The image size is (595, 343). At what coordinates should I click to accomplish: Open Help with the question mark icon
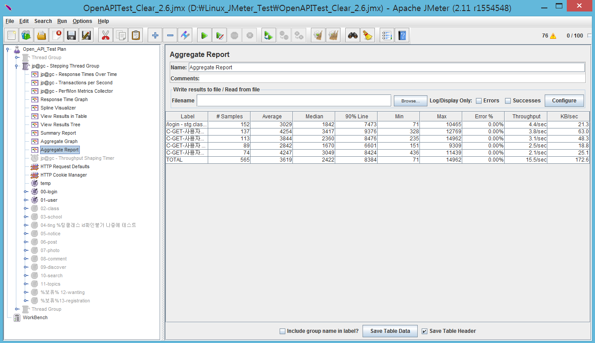click(x=402, y=36)
